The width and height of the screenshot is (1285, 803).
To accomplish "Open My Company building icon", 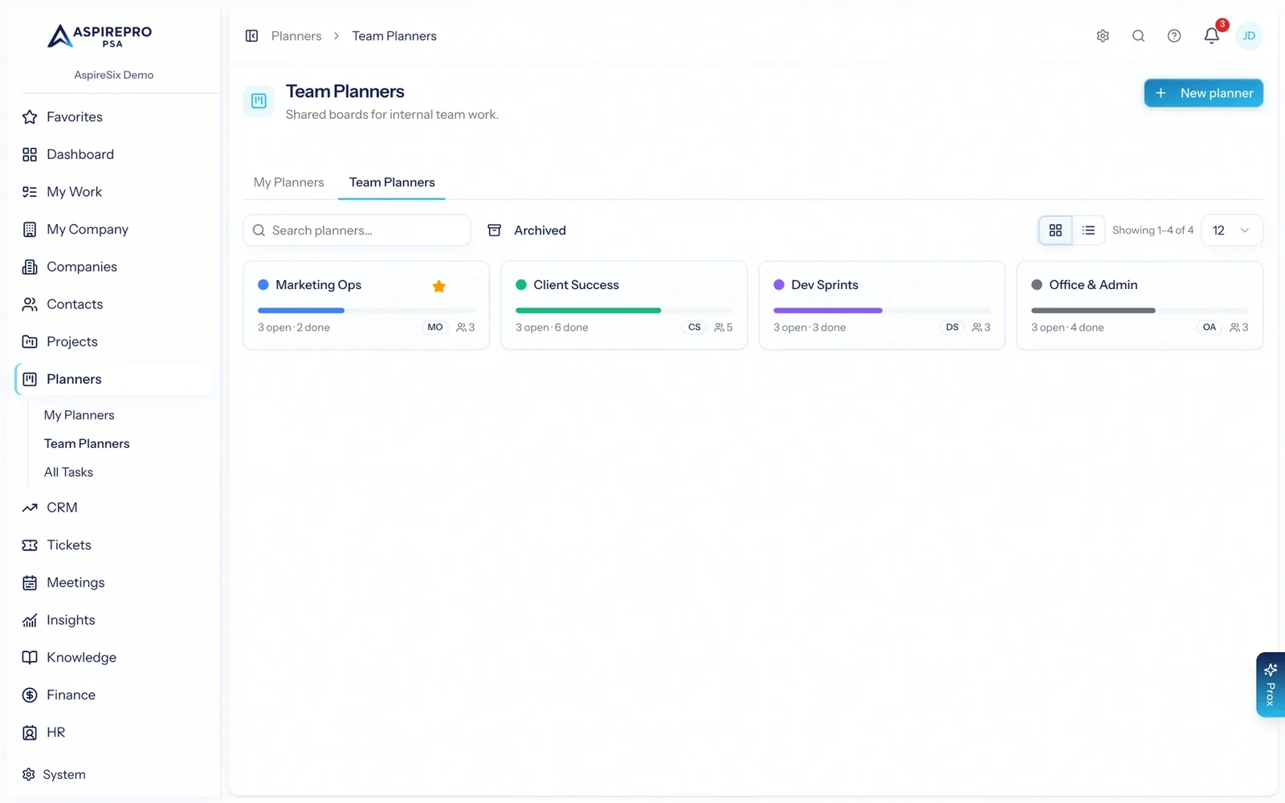I will 30,230.
